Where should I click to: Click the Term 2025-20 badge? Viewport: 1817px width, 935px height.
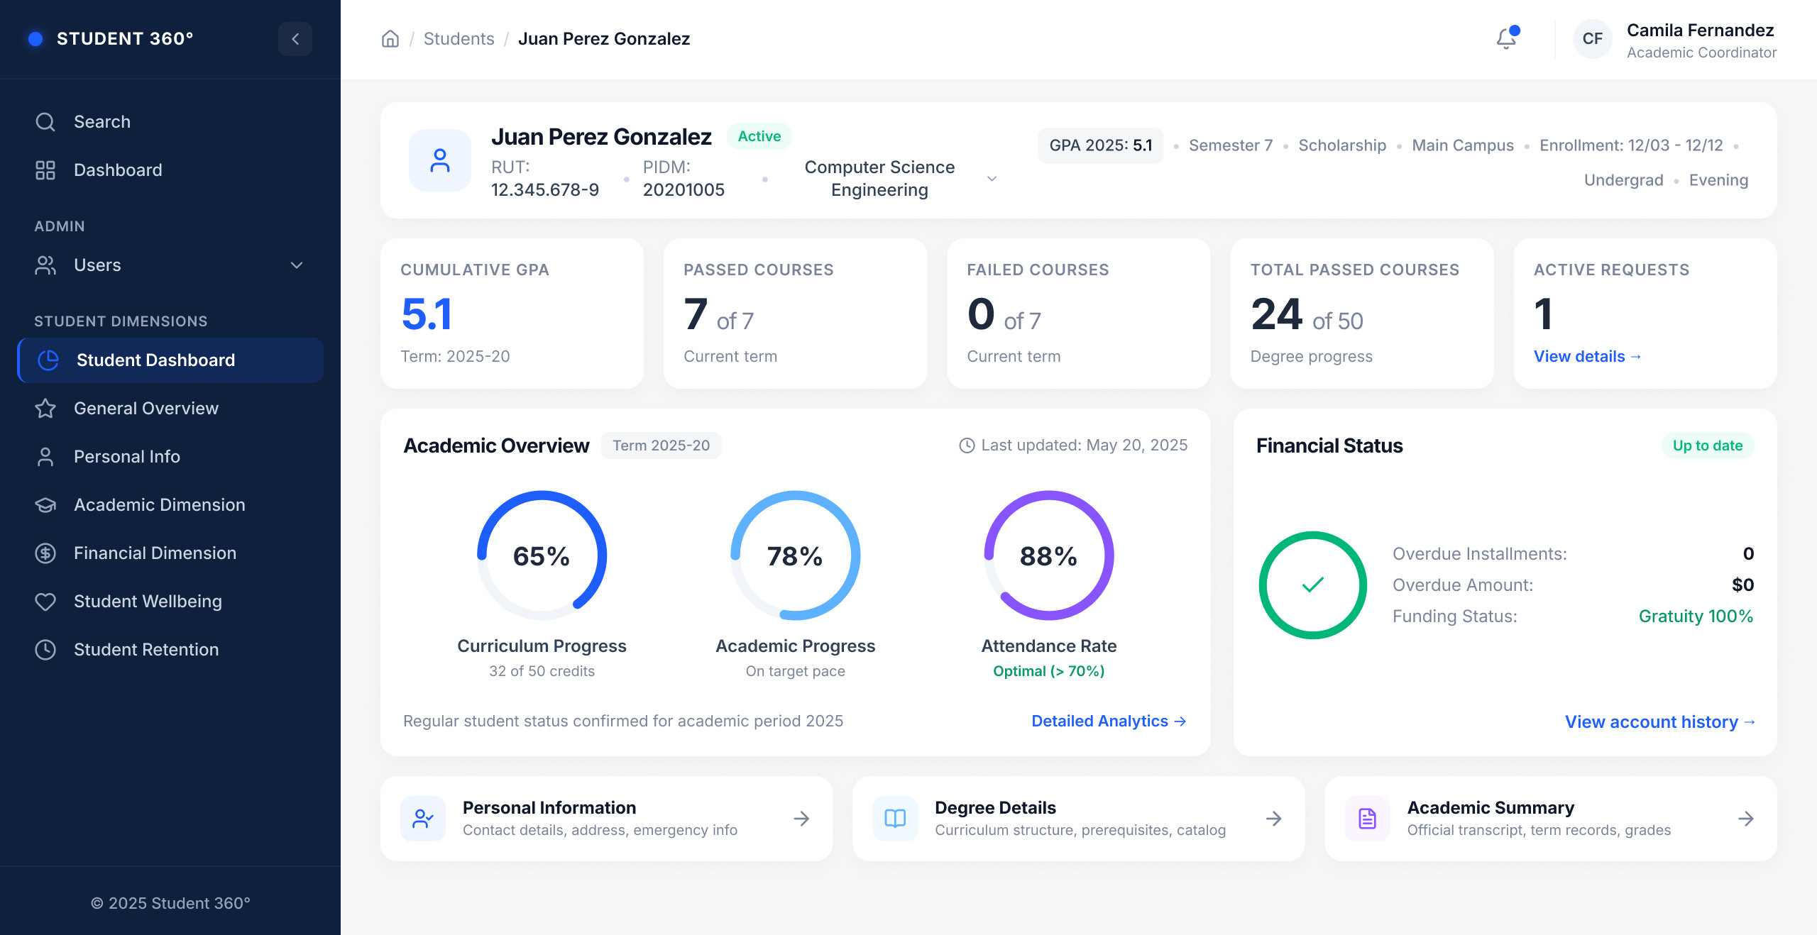point(662,446)
